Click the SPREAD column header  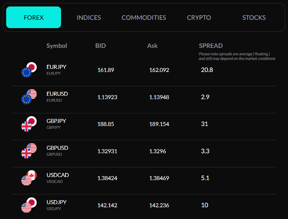pyautogui.click(x=211, y=46)
